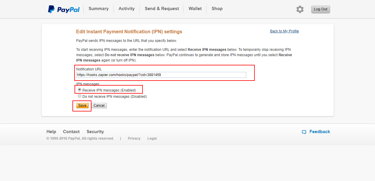Viewport: 375px width, 181px height.
Task: Open the Privacy link
Action: point(134,138)
